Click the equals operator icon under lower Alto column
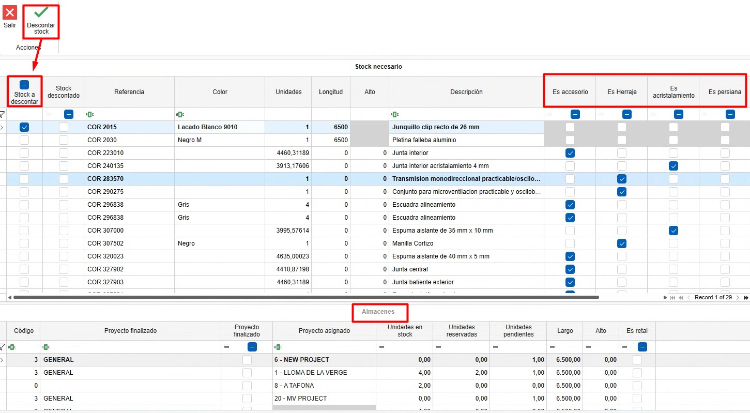The width and height of the screenshot is (750, 413). (589, 347)
